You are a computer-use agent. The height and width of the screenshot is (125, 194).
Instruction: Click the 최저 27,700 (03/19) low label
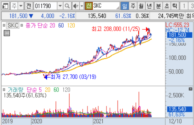click(73, 77)
